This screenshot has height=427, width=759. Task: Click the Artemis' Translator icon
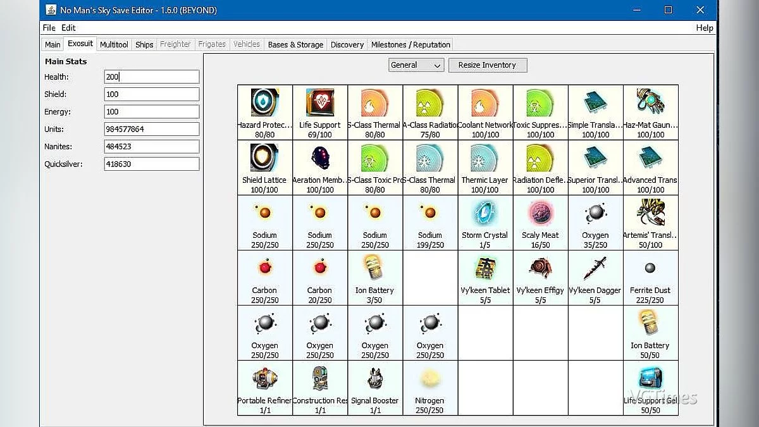[650, 215]
